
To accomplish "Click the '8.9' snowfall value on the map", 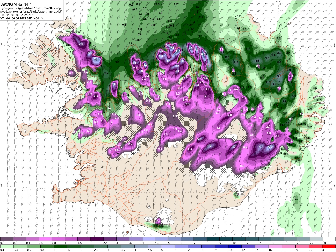I will 203,54.
